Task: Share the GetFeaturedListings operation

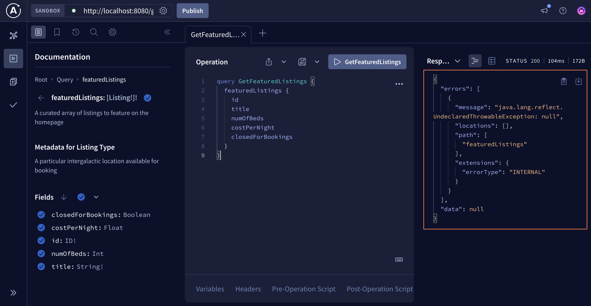Action: (x=268, y=62)
